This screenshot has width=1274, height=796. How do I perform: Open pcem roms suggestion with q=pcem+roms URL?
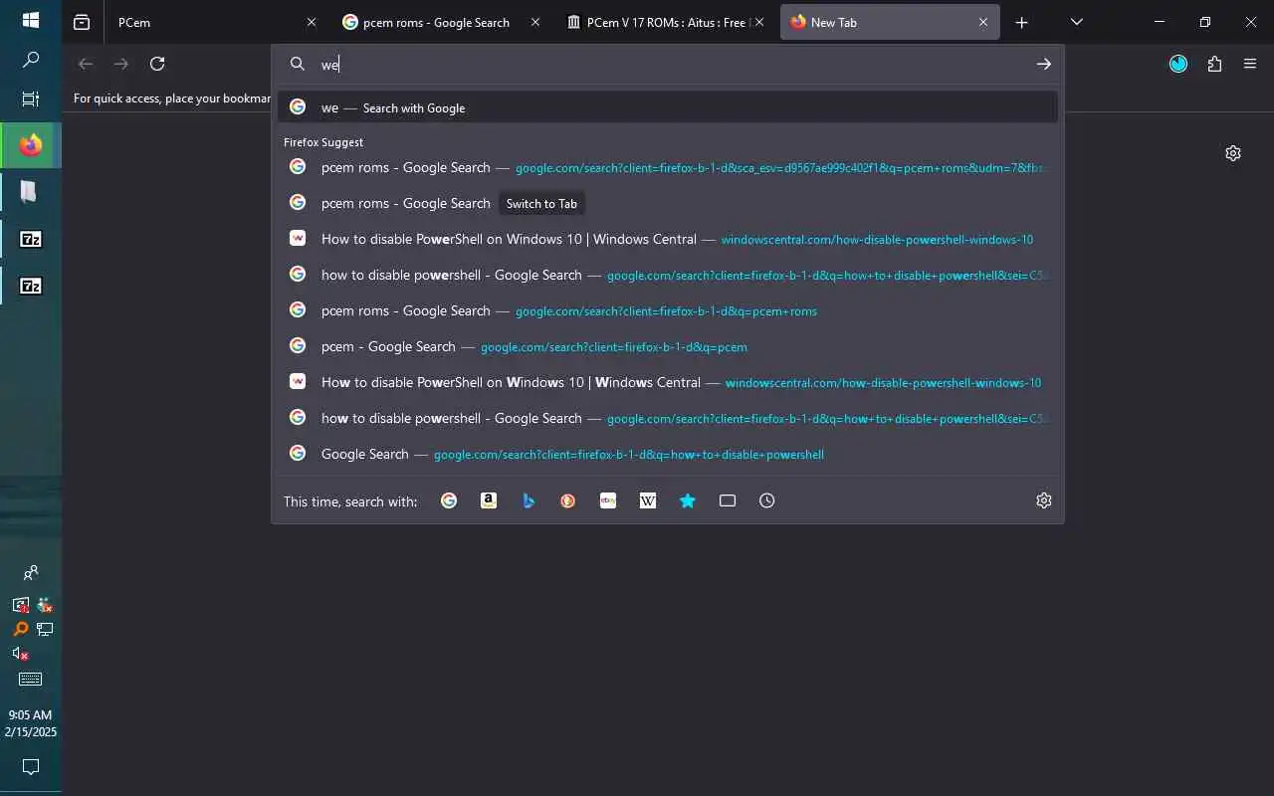coord(667,310)
